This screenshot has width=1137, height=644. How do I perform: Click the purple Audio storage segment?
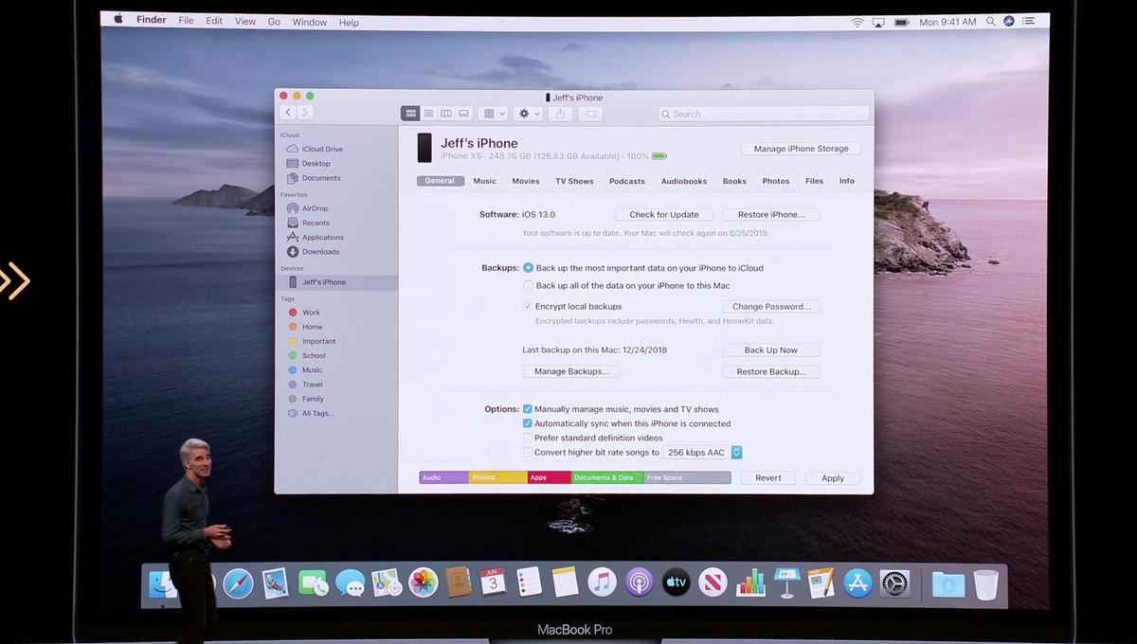pos(444,477)
